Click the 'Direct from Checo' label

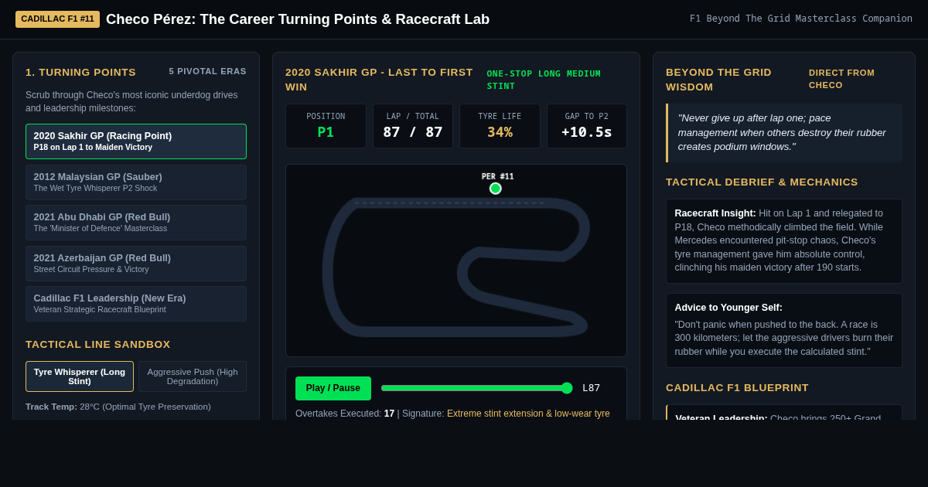[x=841, y=79]
